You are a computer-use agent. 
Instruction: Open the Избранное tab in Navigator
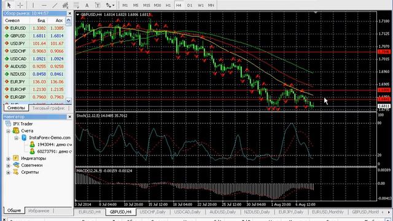pos(39,211)
